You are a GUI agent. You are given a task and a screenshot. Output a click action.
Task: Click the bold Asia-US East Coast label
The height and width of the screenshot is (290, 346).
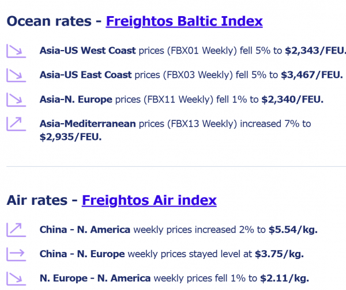pyautogui.click(x=88, y=75)
